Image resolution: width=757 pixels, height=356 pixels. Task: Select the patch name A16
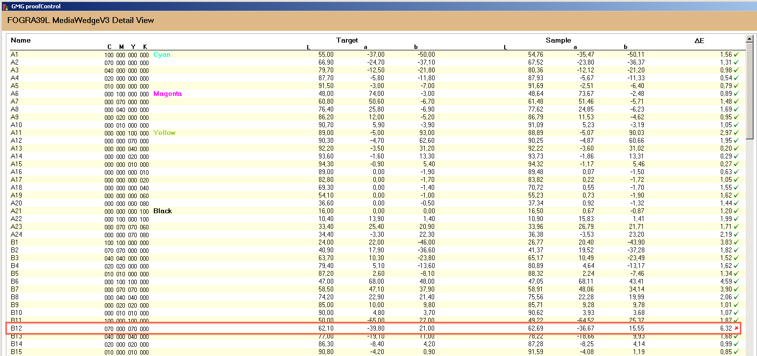pyautogui.click(x=16, y=172)
